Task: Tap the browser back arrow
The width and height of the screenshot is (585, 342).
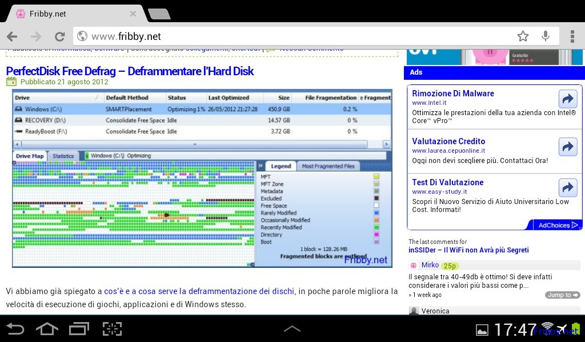Action: coord(13,36)
